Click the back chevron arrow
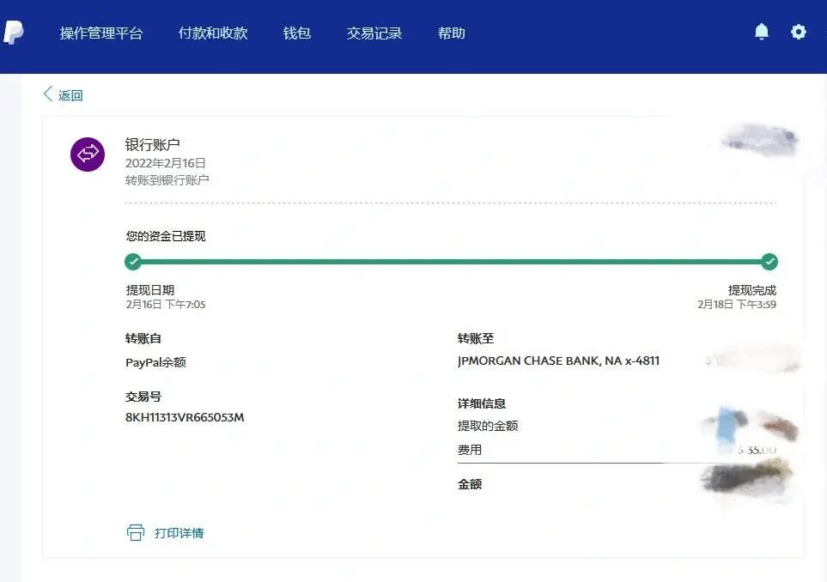 coord(47,94)
